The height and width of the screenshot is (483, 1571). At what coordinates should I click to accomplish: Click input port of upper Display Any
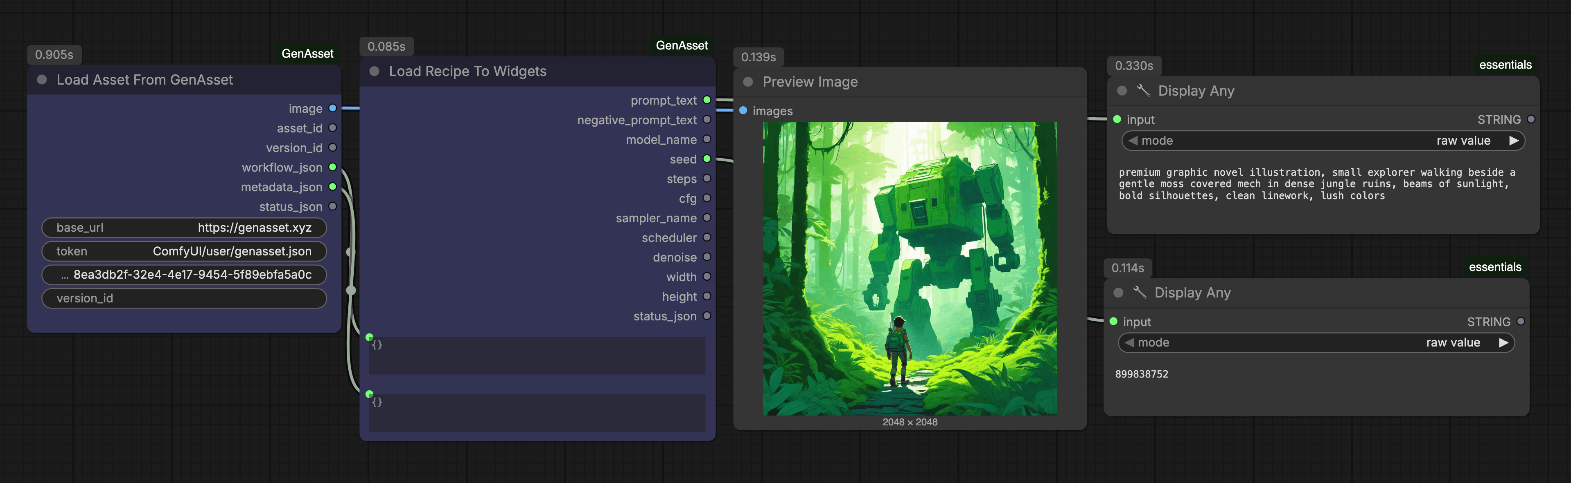coord(1117,119)
